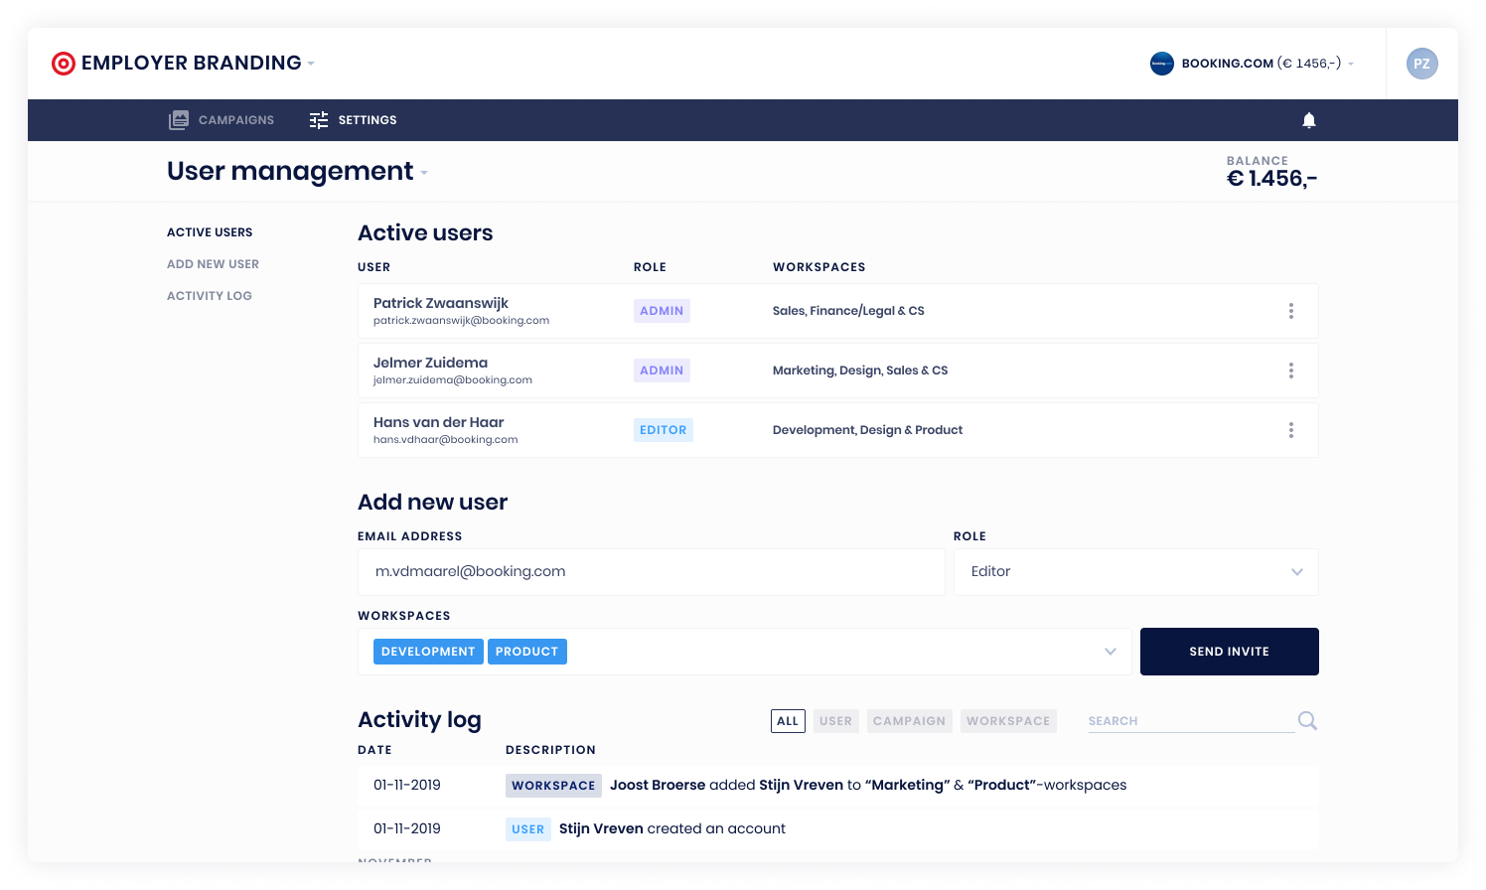
Task: Open options menu for Jelmer Zuidema
Action: click(x=1291, y=371)
